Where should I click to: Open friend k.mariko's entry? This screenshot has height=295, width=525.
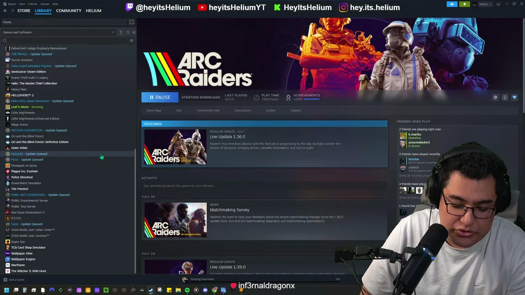click(415, 136)
